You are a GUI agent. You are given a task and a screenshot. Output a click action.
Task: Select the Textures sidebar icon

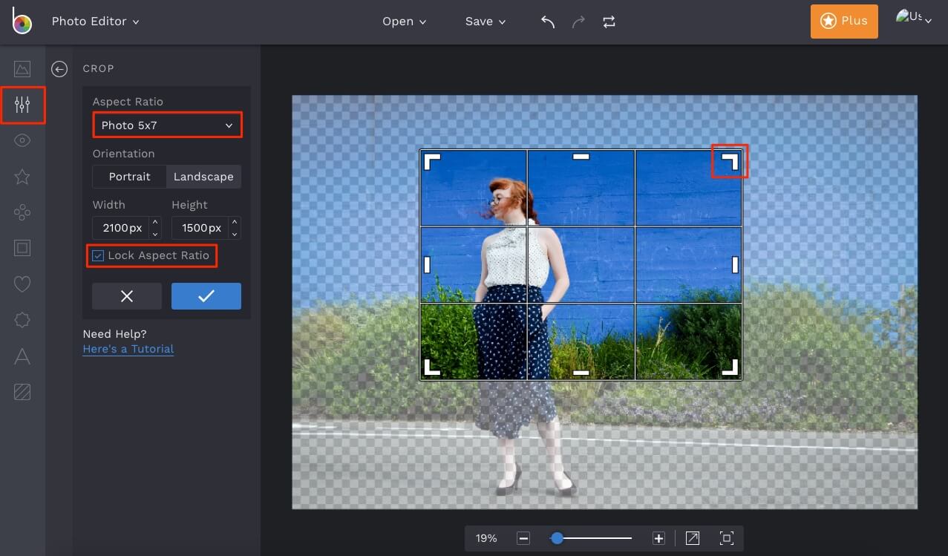click(22, 393)
